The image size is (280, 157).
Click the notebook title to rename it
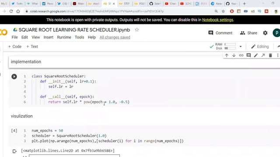[74, 30]
